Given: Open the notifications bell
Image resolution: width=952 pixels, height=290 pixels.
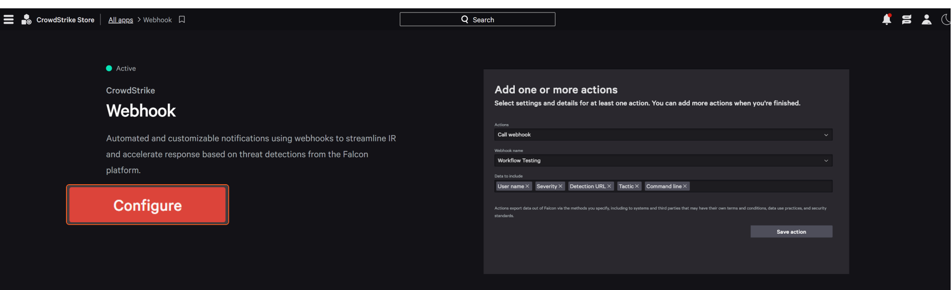Looking at the screenshot, I should point(886,19).
